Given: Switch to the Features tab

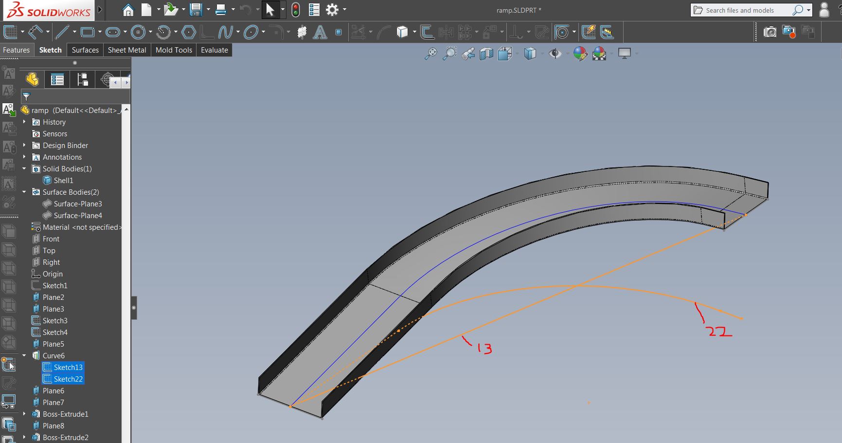Looking at the screenshot, I should pos(17,50).
